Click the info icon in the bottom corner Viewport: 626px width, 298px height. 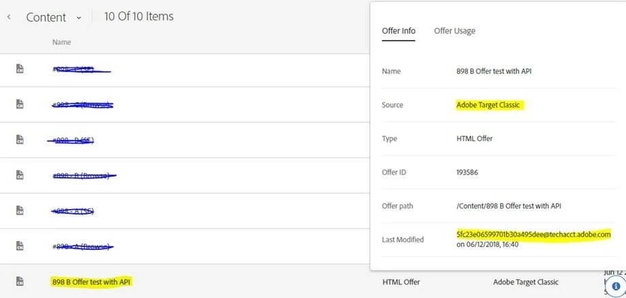[616, 286]
